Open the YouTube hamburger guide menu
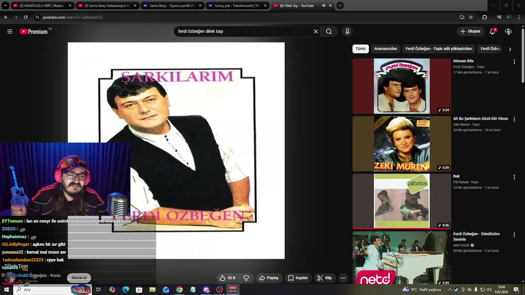 click(x=10, y=32)
